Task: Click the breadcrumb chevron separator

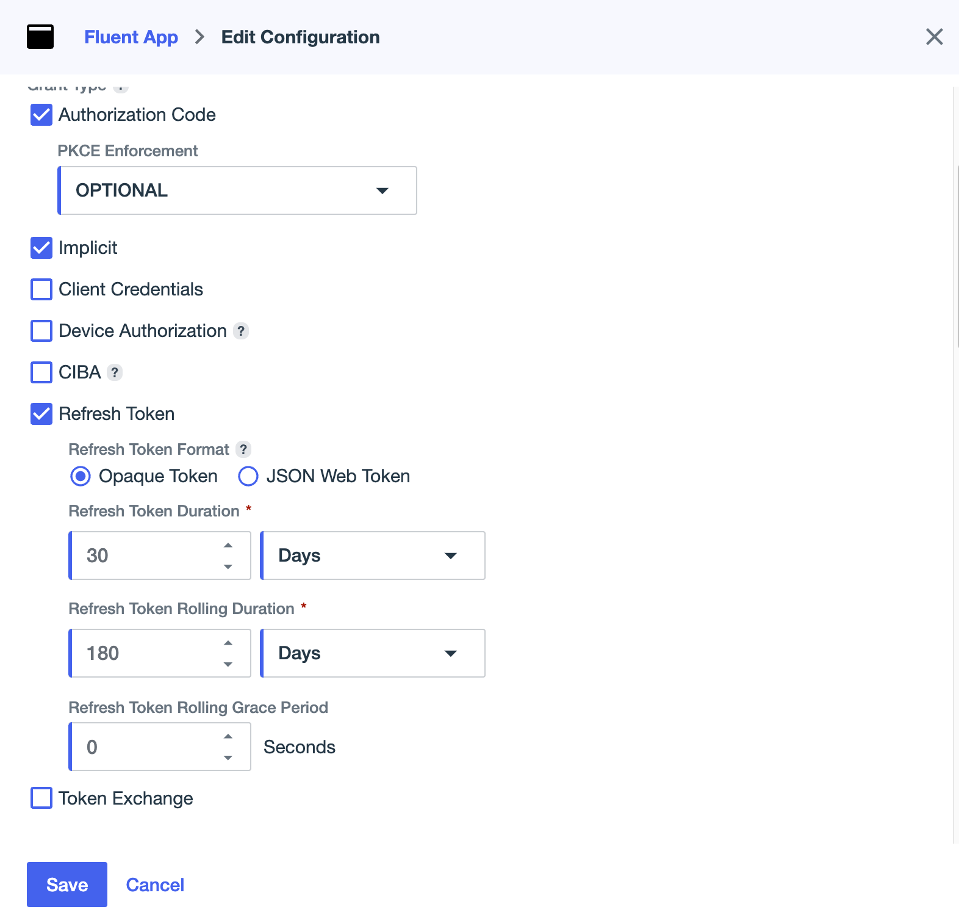Action: tap(199, 37)
